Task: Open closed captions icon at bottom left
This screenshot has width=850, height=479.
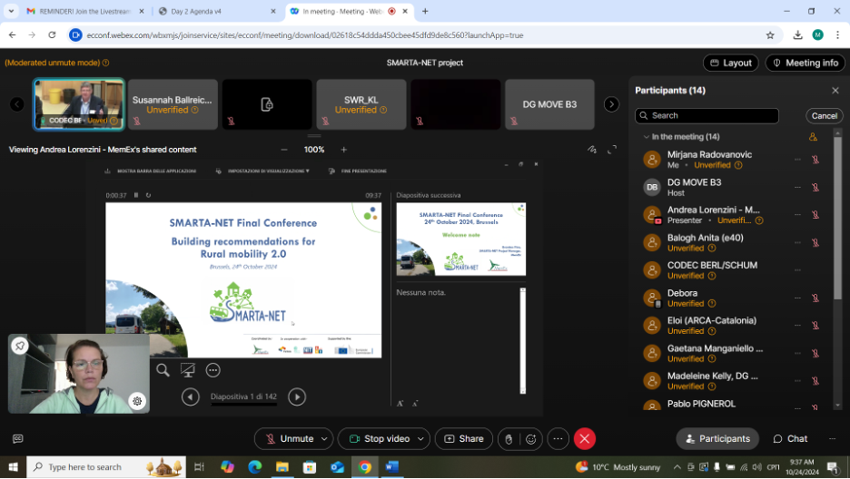Action: click(17, 439)
